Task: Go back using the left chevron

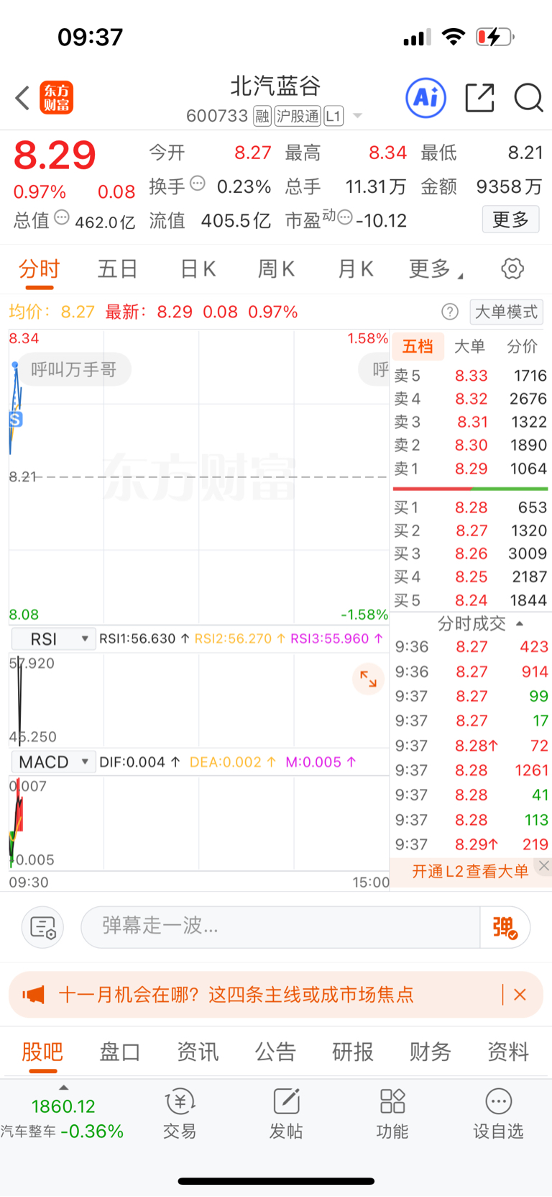Action: pyautogui.click(x=22, y=98)
